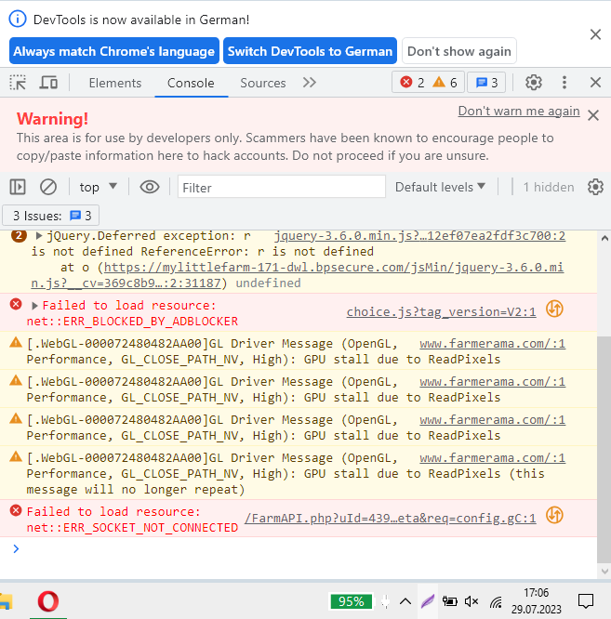The width and height of the screenshot is (611, 619).
Task: Activate the inspect element picker icon
Action: 18,83
